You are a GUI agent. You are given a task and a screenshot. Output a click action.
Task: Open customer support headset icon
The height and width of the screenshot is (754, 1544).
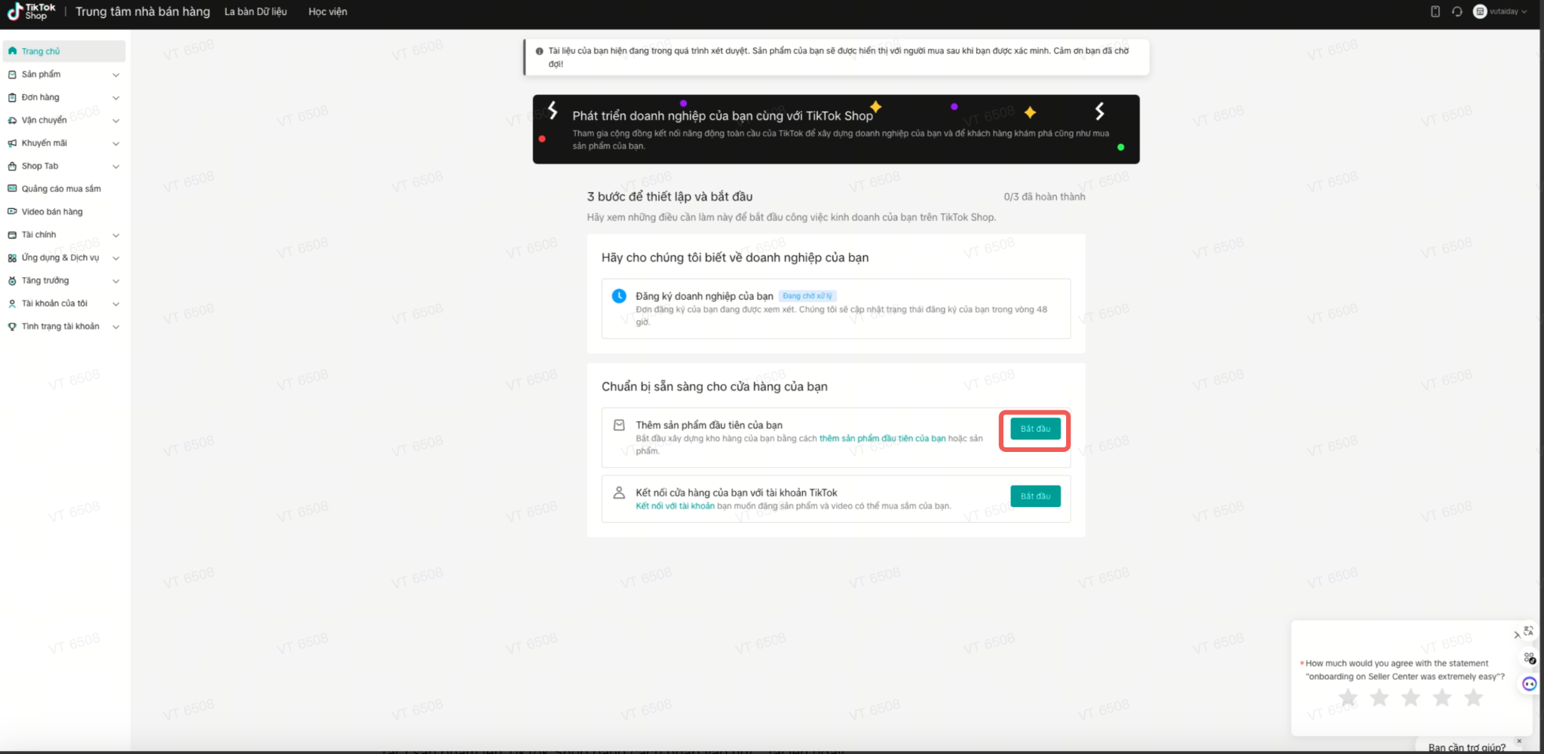1457,11
